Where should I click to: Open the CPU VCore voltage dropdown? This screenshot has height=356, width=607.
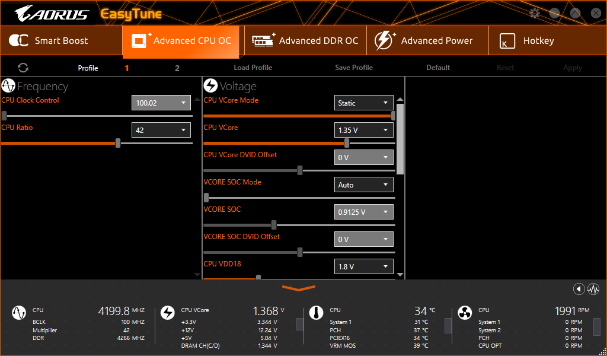[x=363, y=130]
